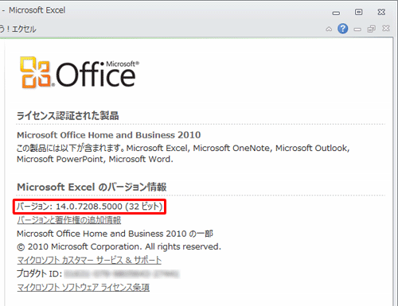Click the Microsoft Office logo

point(79,72)
